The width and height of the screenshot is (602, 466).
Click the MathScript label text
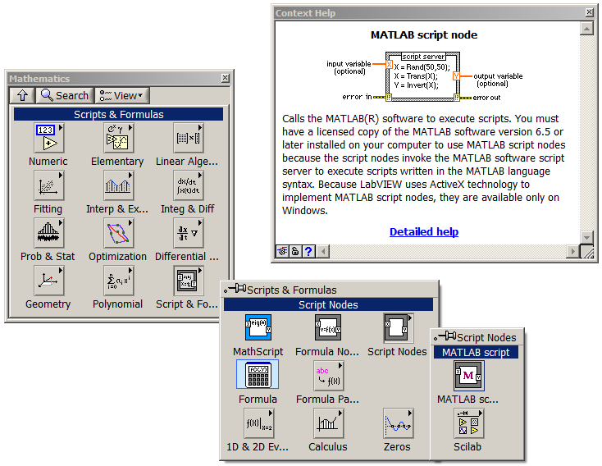(x=258, y=351)
